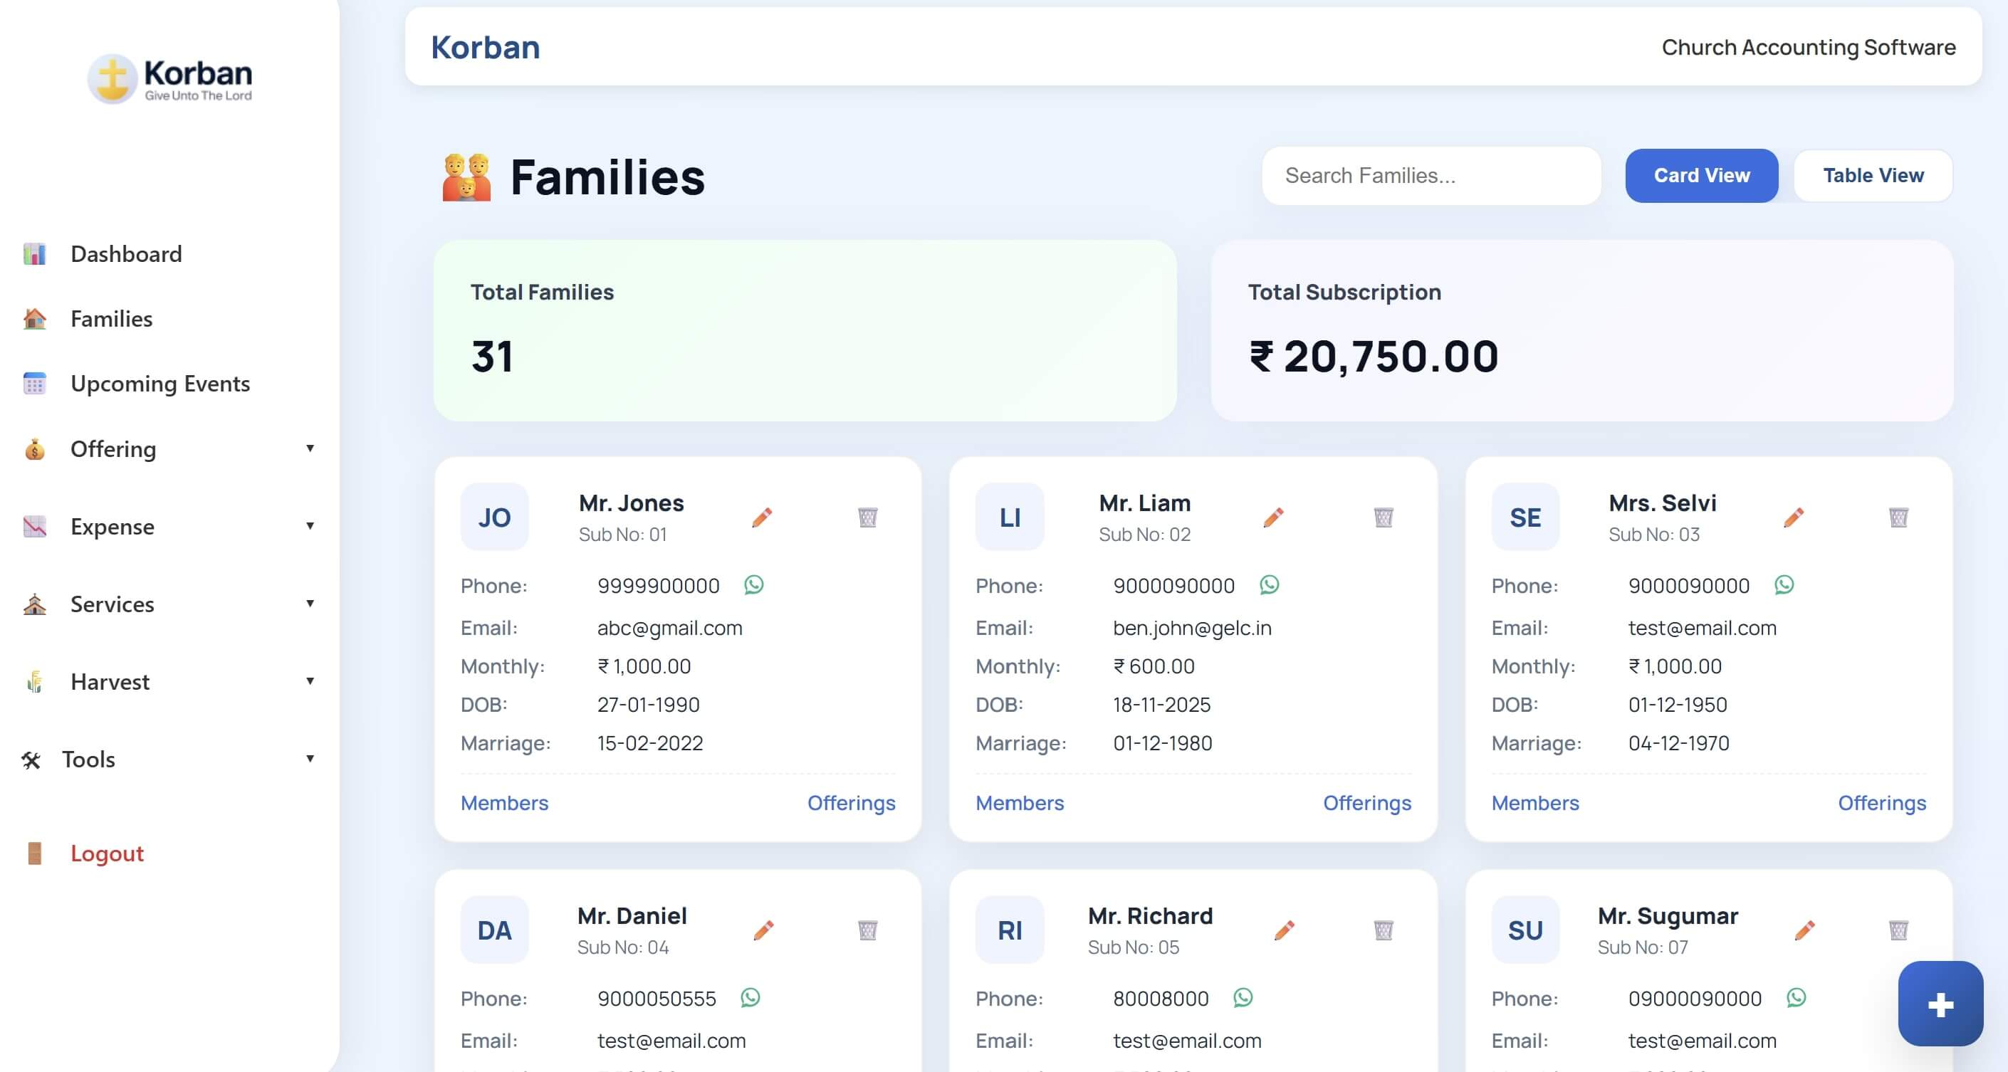The height and width of the screenshot is (1072, 2008).
Task: Click the email ben.john@gelc.in
Action: point(1192,628)
